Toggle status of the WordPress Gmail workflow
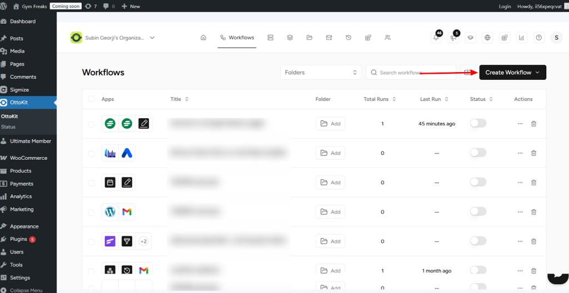This screenshot has height=293, width=569. (478, 211)
